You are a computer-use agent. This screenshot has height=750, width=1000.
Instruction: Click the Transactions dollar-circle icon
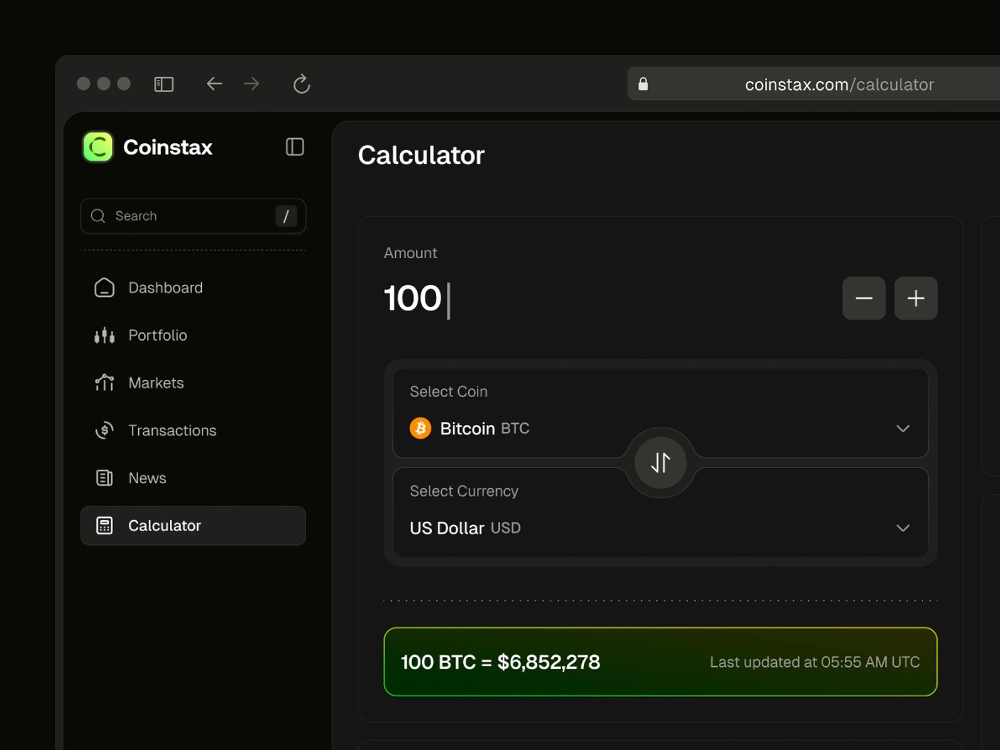(x=104, y=430)
